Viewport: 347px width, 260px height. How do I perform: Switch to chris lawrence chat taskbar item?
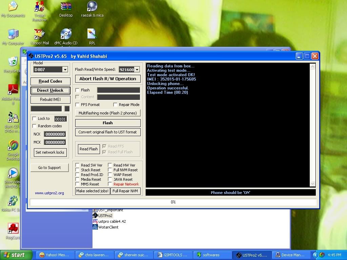click(x=95, y=255)
